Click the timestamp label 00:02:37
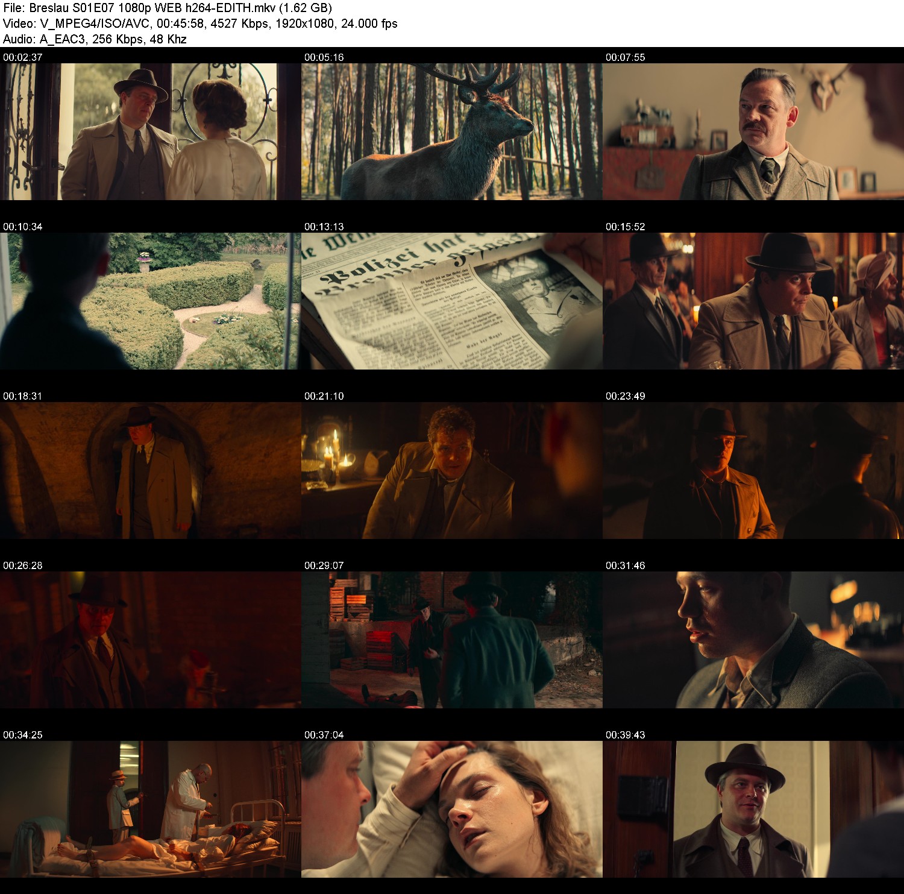Screen dimensions: 904x894 [x=23, y=57]
